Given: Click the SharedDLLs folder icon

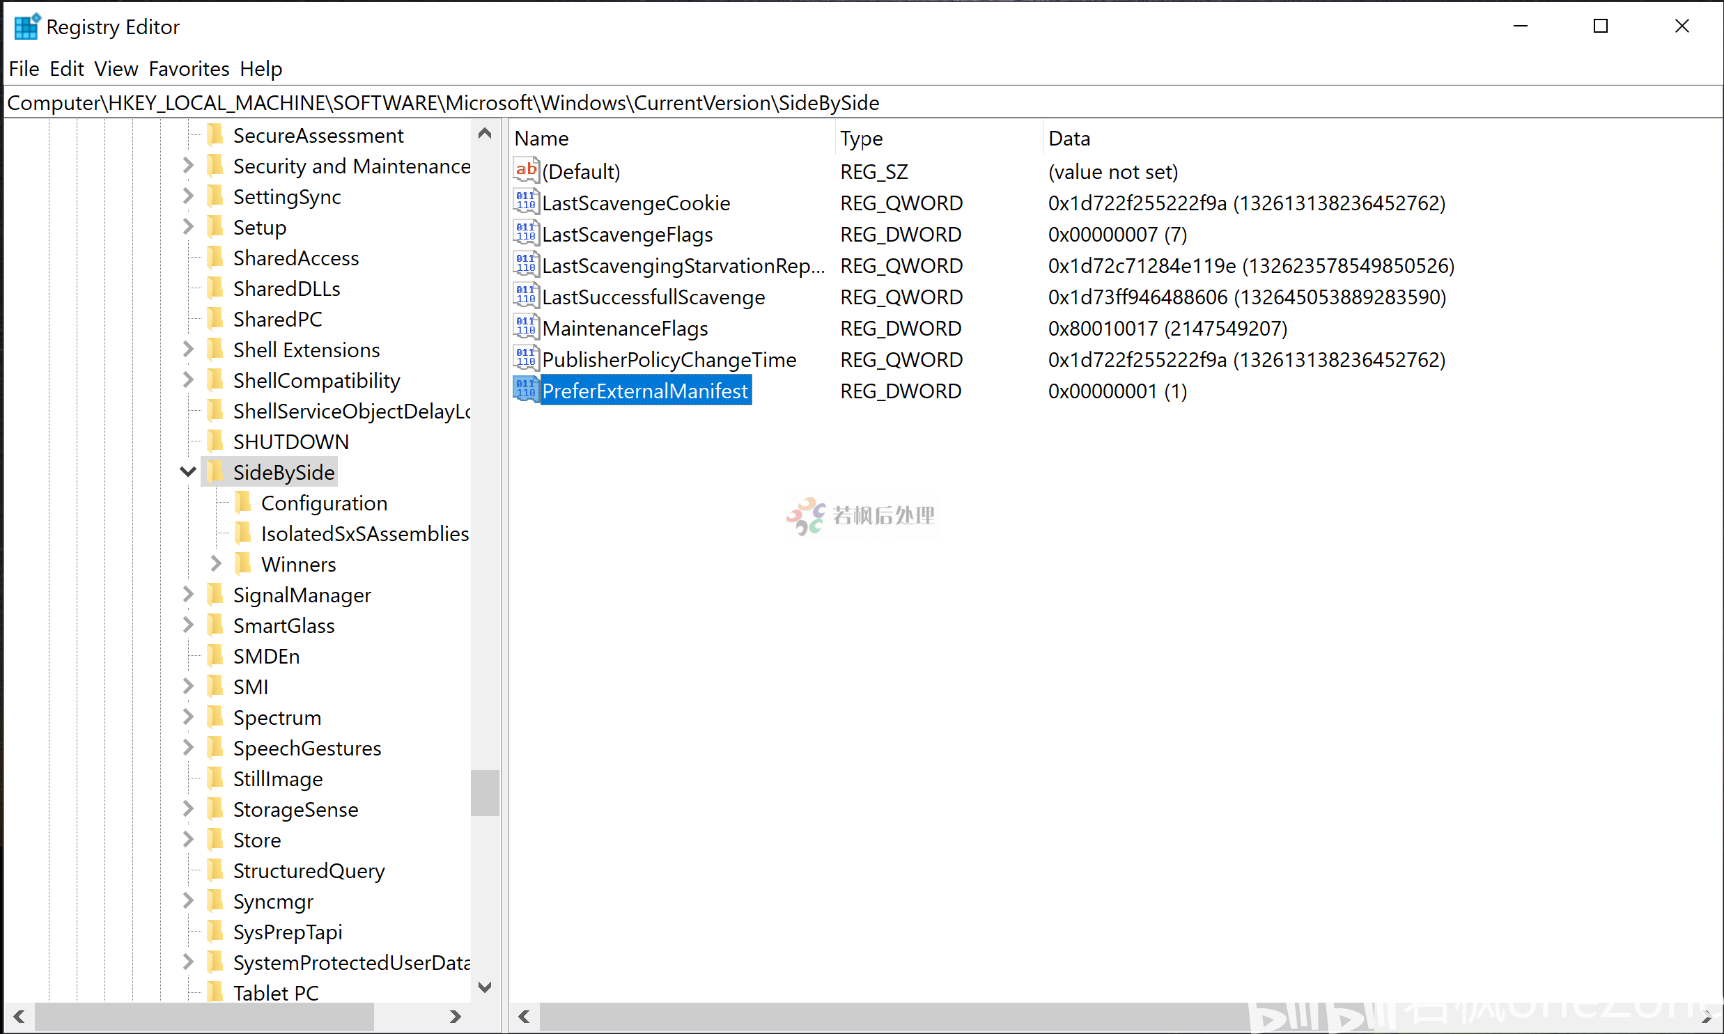Looking at the screenshot, I should click(215, 288).
